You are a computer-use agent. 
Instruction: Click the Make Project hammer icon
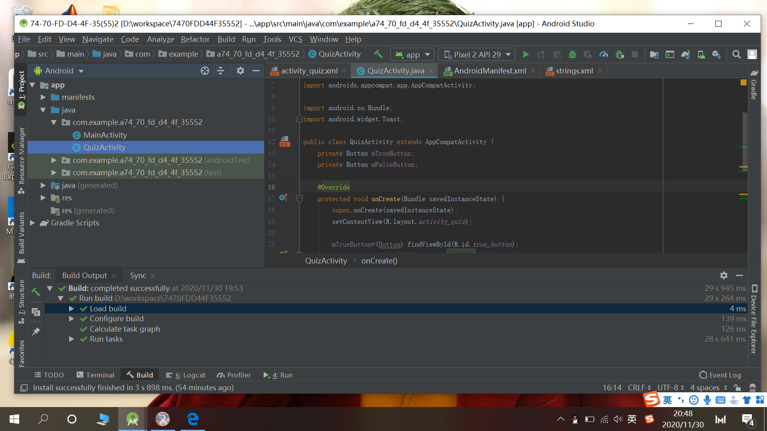click(x=378, y=54)
